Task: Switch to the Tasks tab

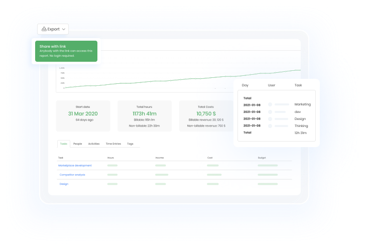Action: tap(64, 144)
